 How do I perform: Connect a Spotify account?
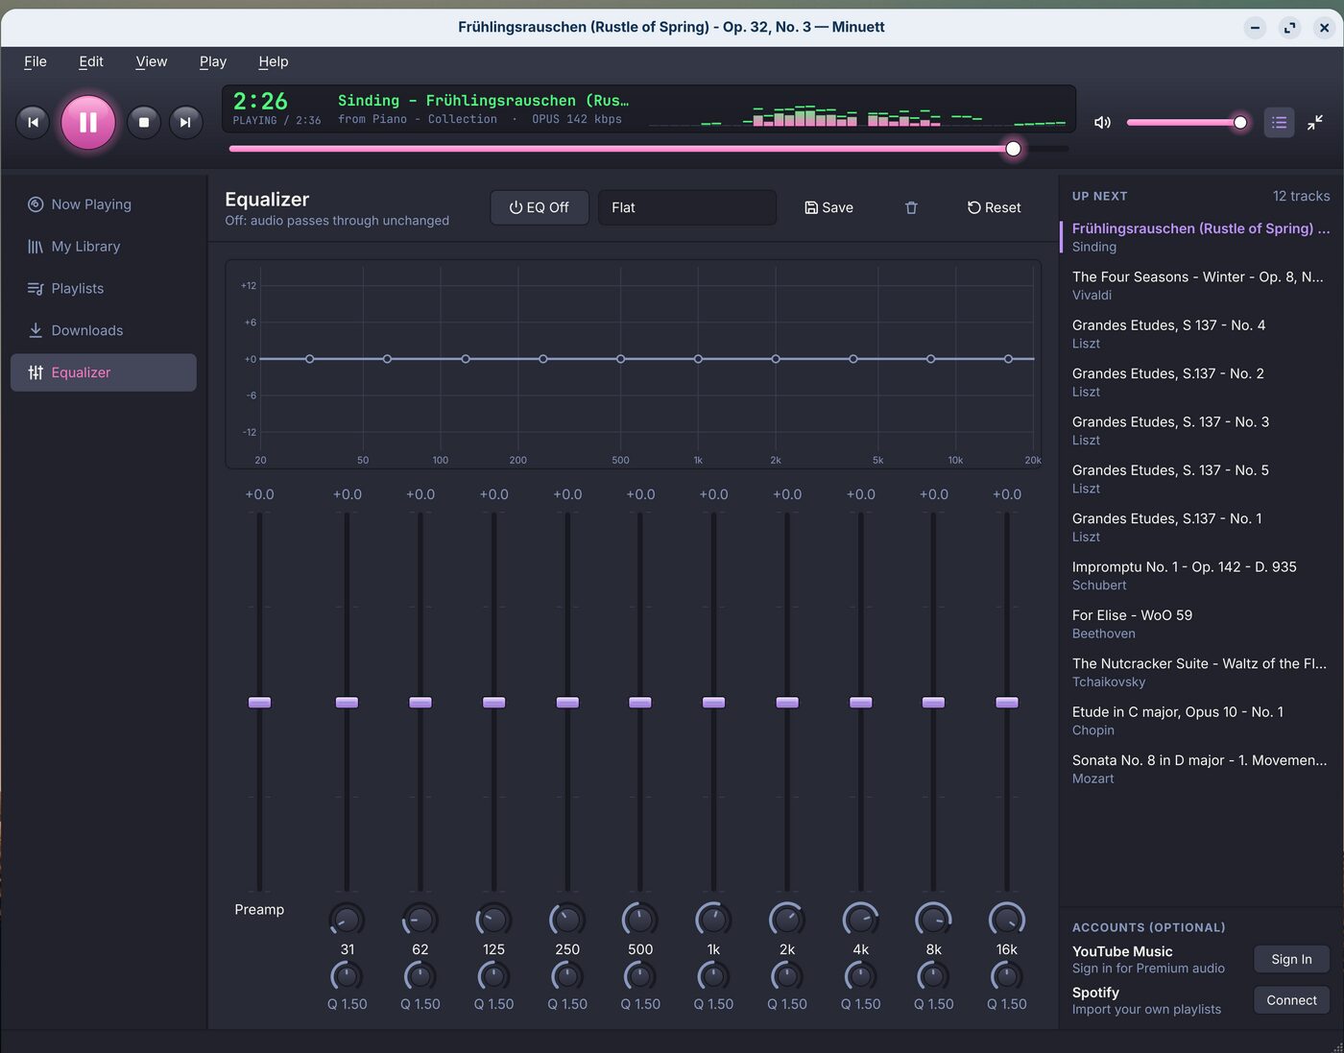[1291, 1000]
